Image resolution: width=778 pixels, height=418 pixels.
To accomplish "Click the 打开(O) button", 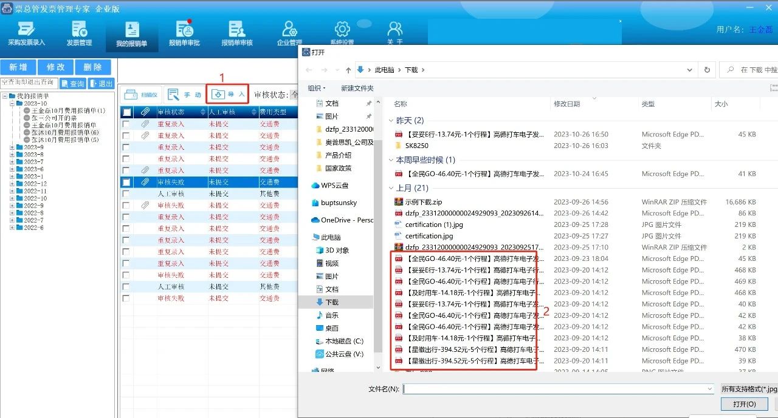I will click(744, 404).
